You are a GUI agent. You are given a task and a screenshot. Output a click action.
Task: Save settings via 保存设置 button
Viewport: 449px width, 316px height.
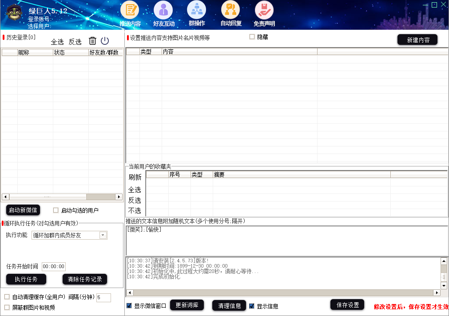(347, 305)
